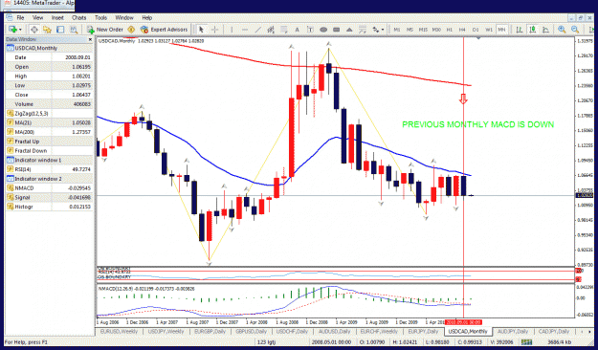The image size is (598, 350).
Task: Switch to M5 timeframe
Action: (x=410, y=30)
